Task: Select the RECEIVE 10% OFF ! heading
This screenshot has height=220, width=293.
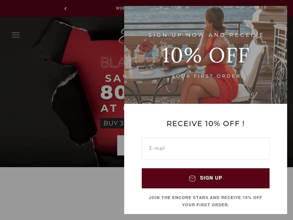Action: pos(205,123)
